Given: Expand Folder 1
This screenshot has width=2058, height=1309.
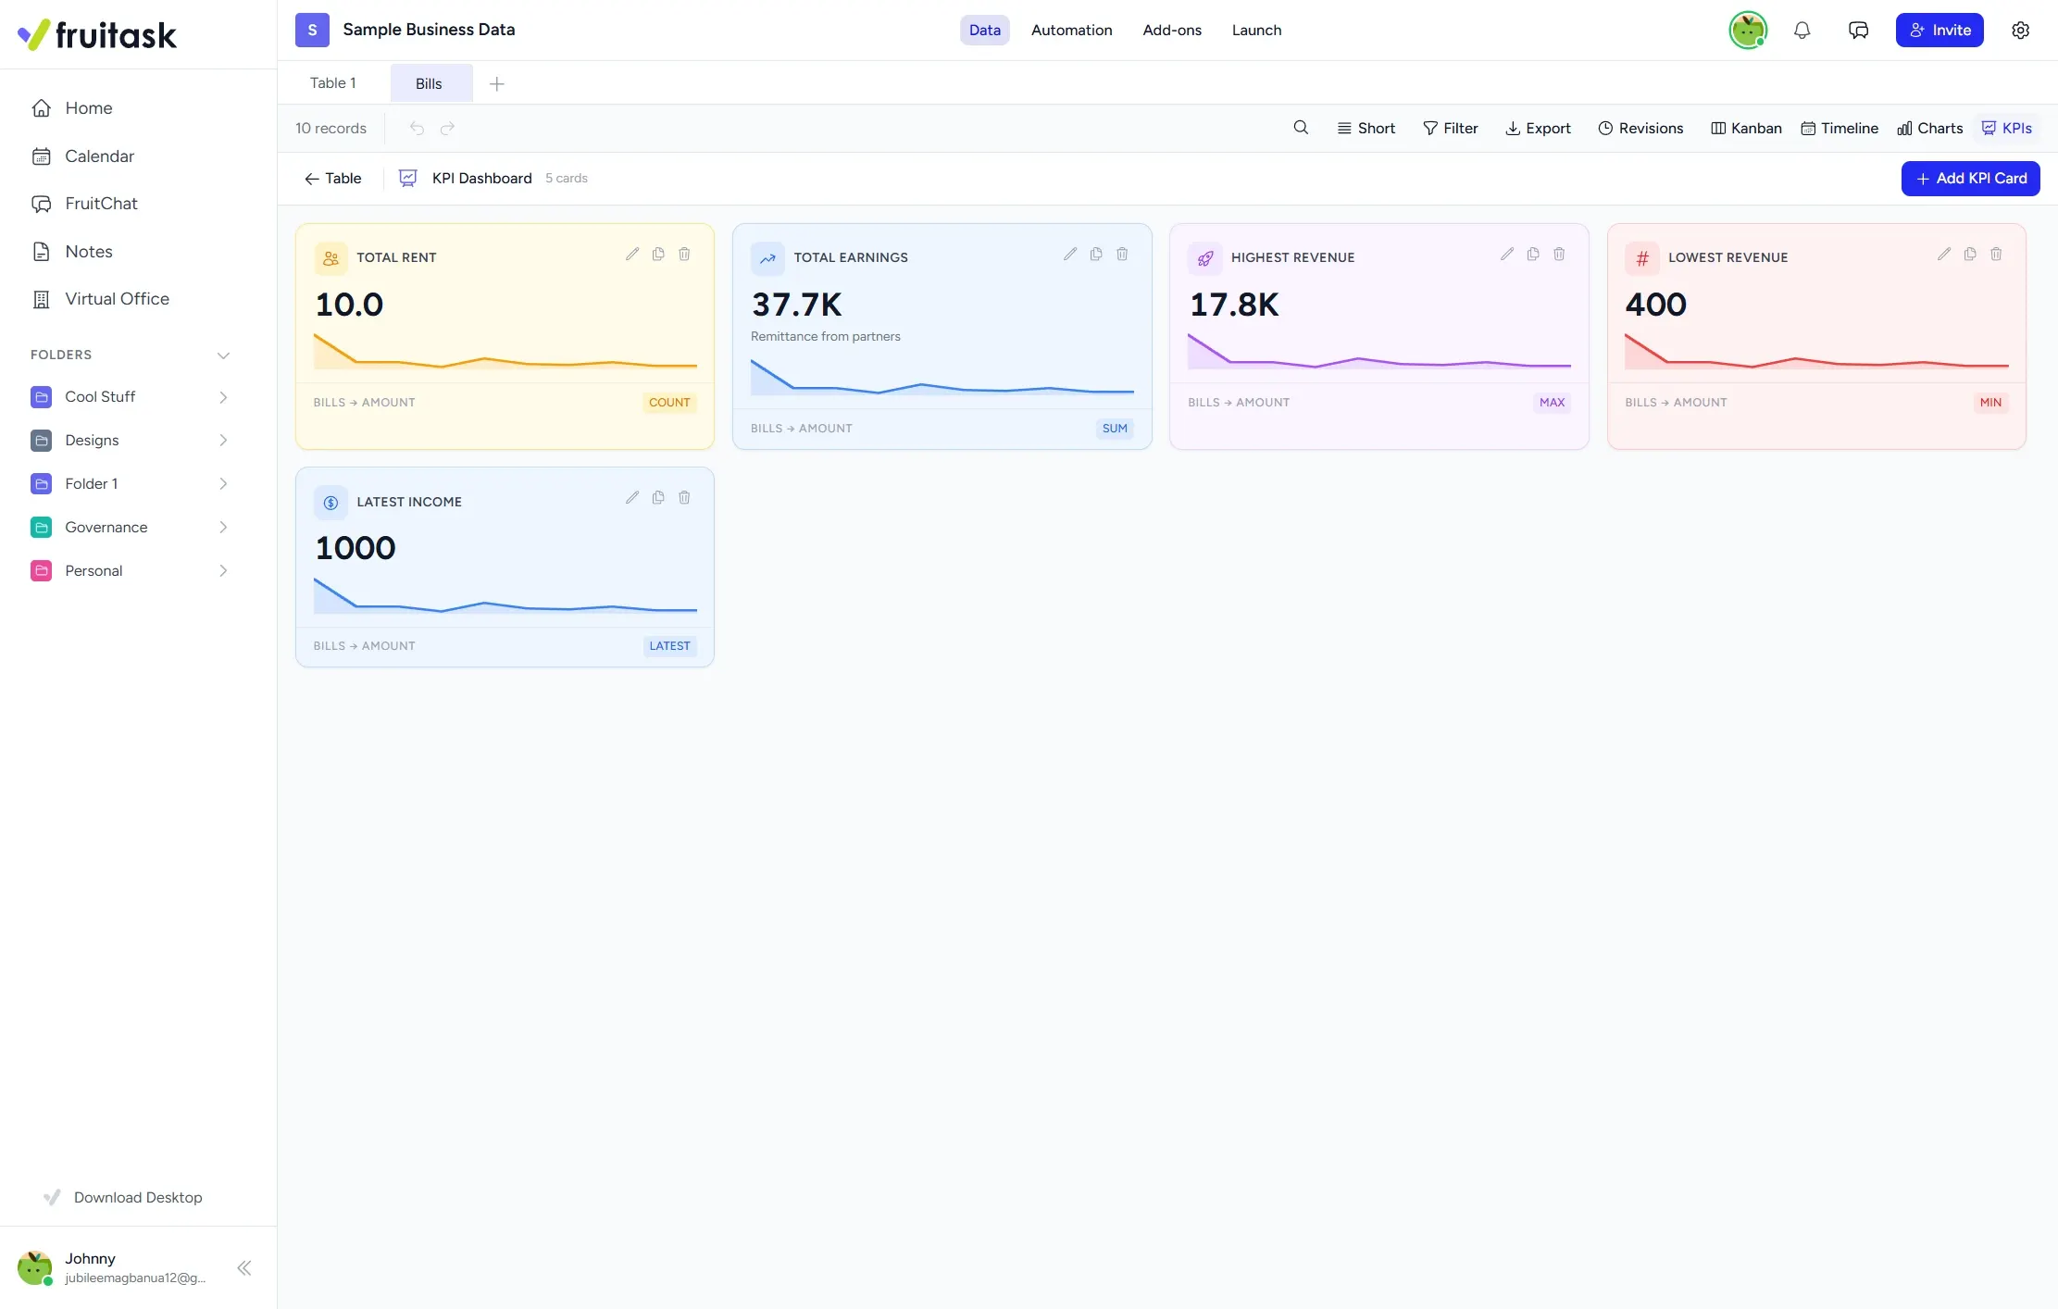Looking at the screenshot, I should coord(223,483).
